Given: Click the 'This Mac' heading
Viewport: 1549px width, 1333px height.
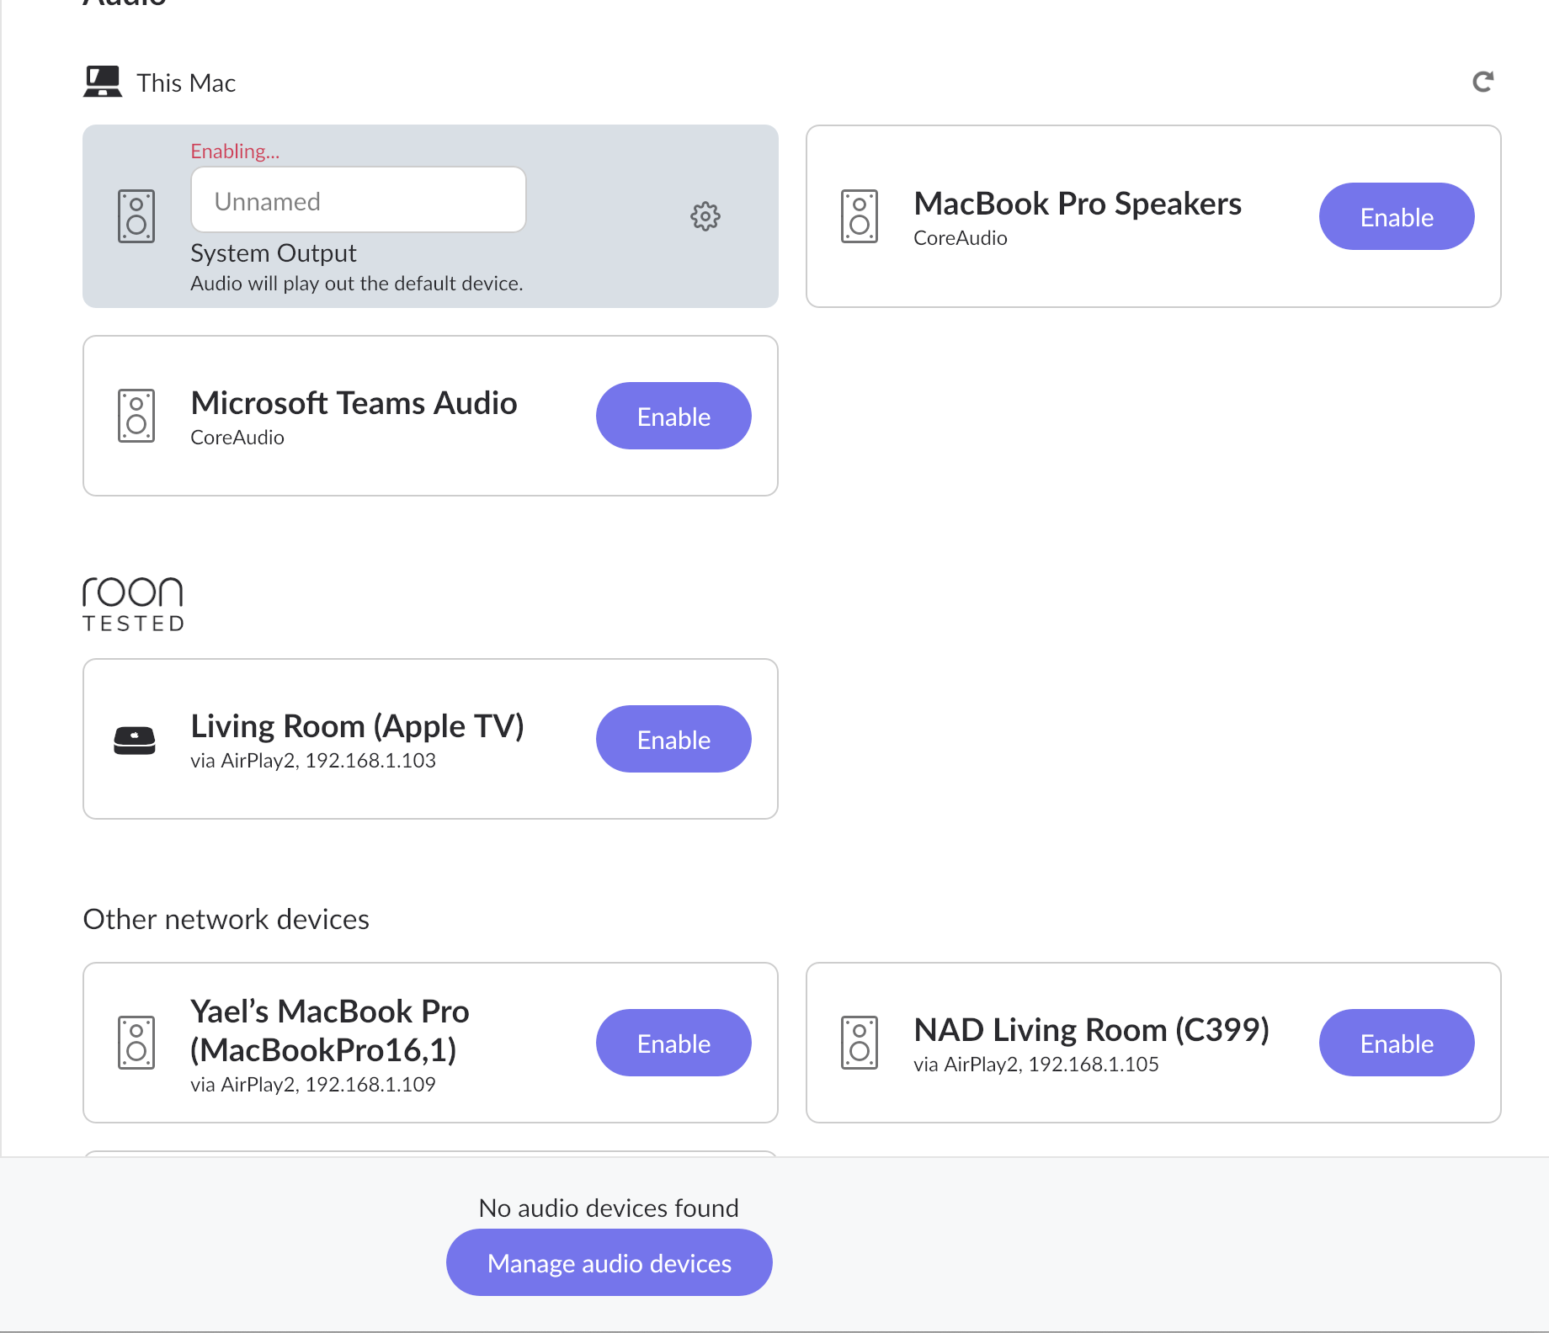Looking at the screenshot, I should 186,82.
